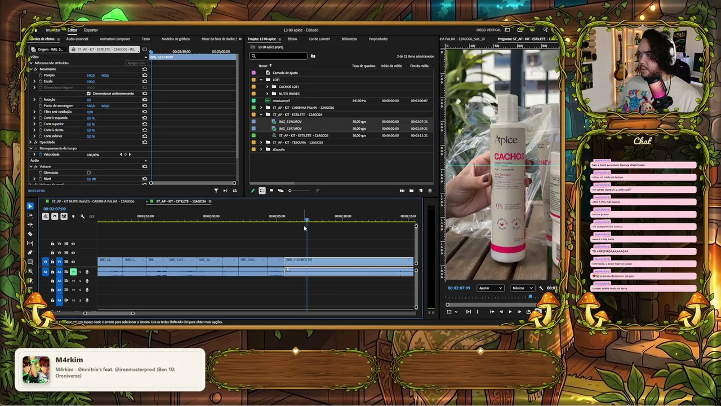Collapse the Movimento effect group
Viewport: 721px width, 406px height.
pos(31,69)
